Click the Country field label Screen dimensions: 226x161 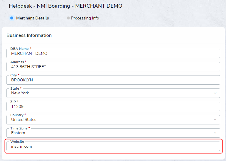[17, 115]
